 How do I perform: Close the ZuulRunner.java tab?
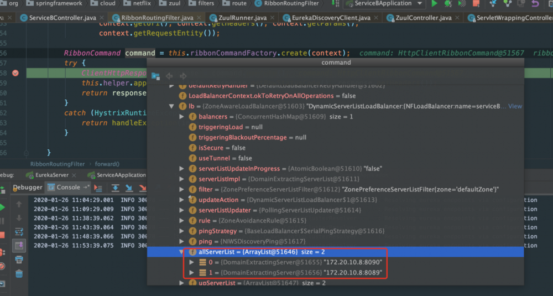point(272,18)
